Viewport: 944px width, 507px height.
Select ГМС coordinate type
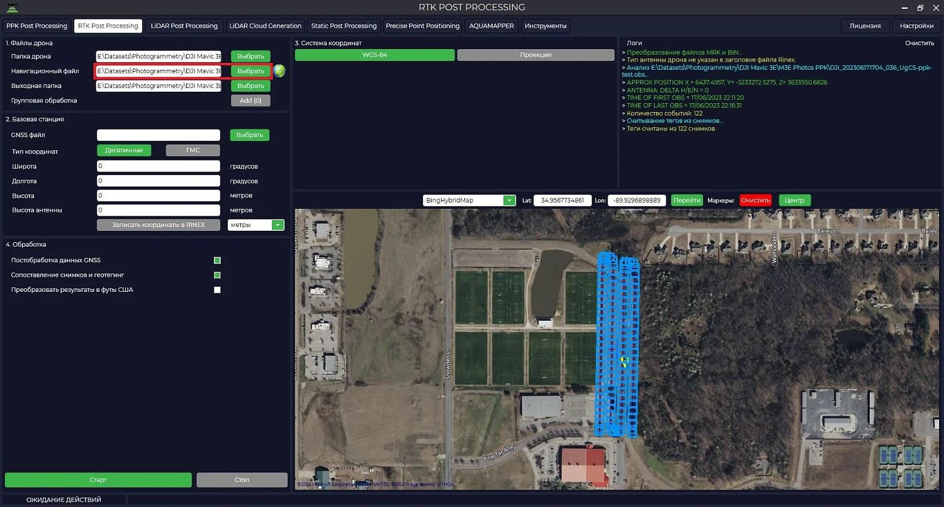193,150
